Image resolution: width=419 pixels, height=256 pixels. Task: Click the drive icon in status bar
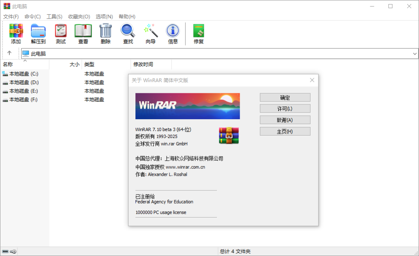click(5, 251)
